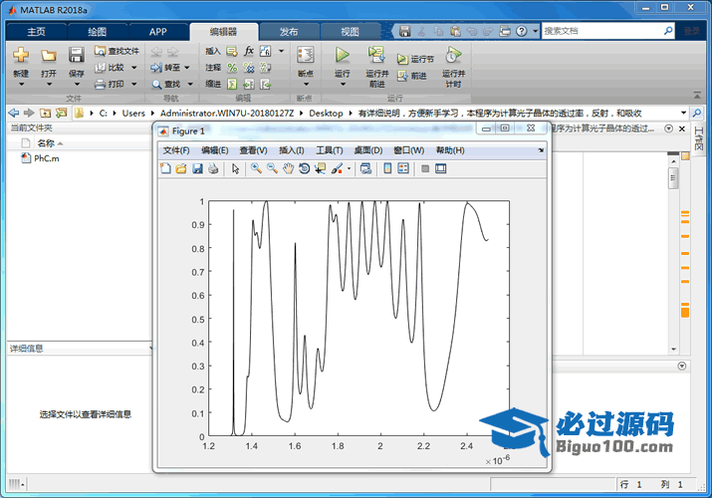Screen dimensions: 712x498
Task: Open the Brush color dropdown arrow
Action: point(349,169)
